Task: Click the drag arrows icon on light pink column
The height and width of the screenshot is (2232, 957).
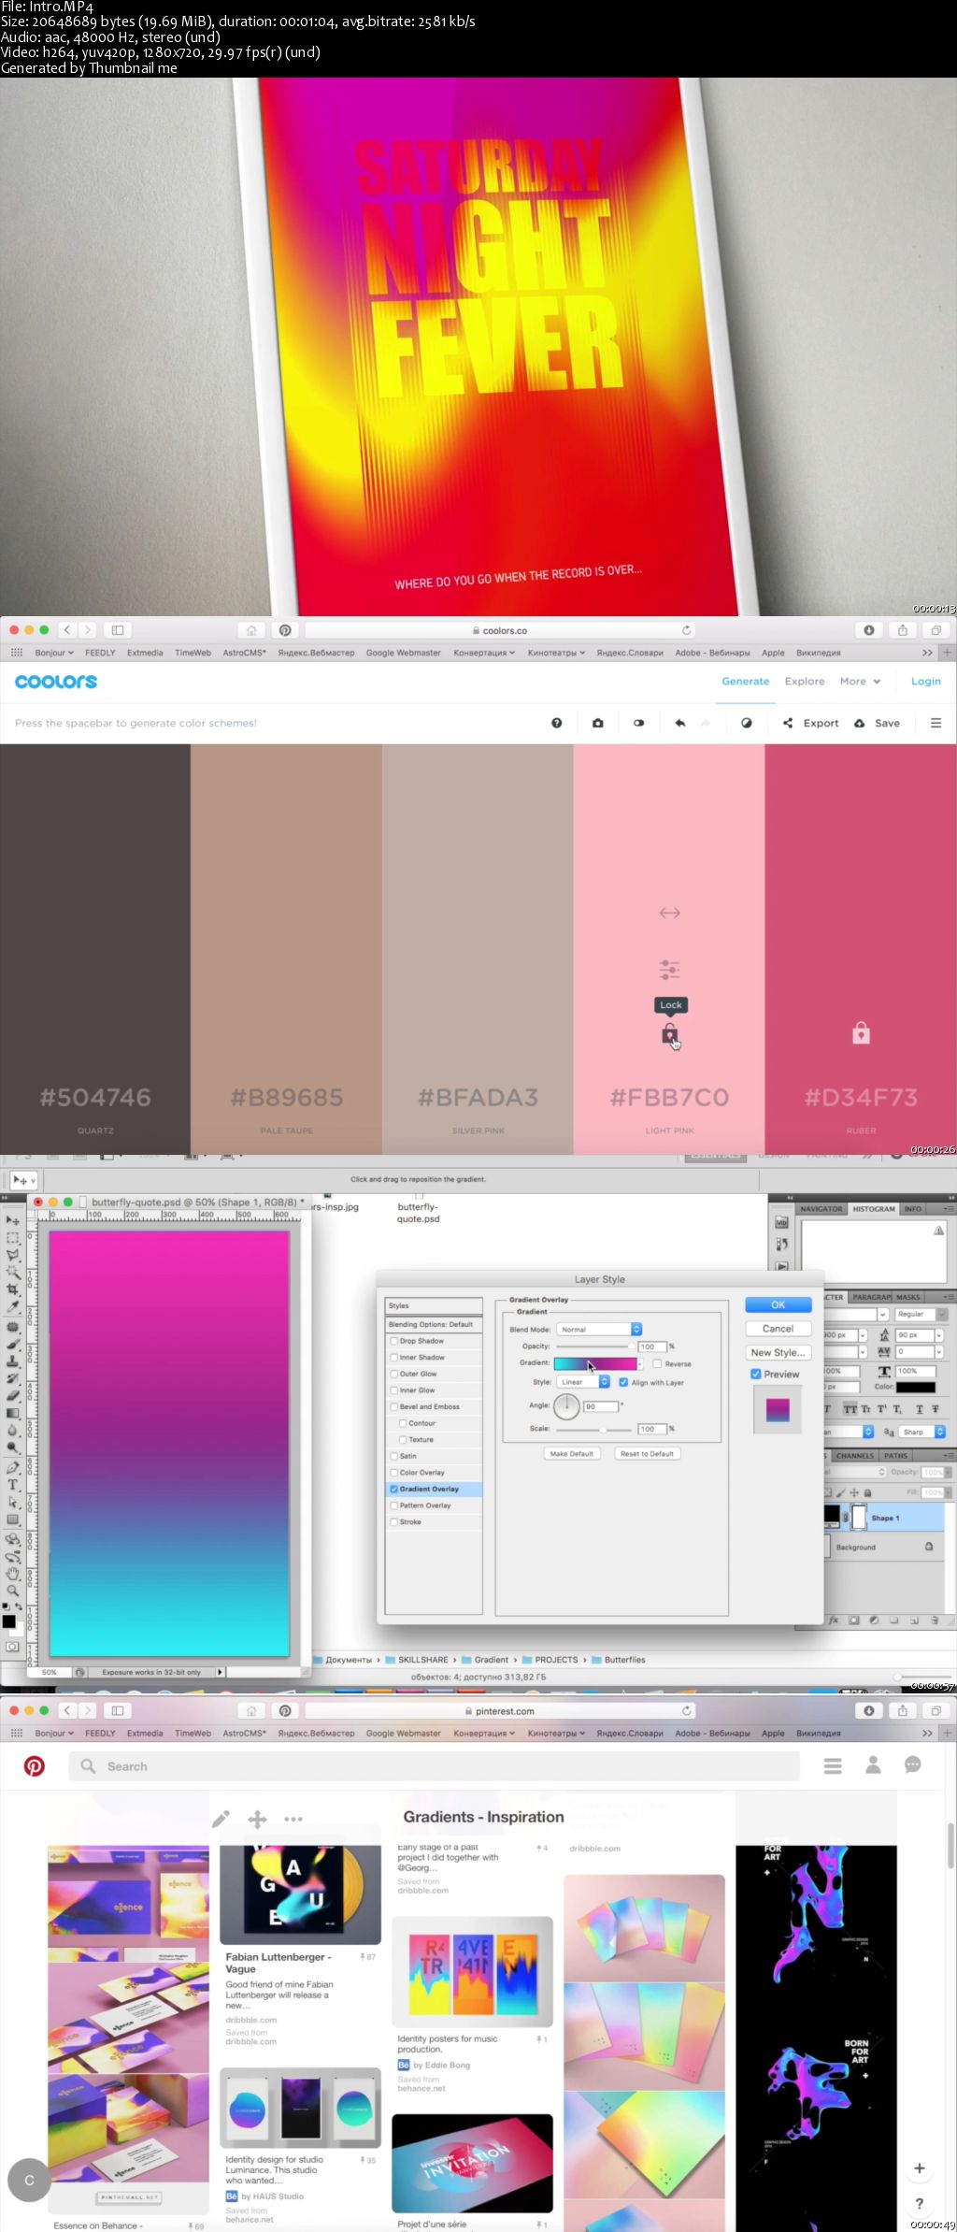Action: (x=670, y=913)
